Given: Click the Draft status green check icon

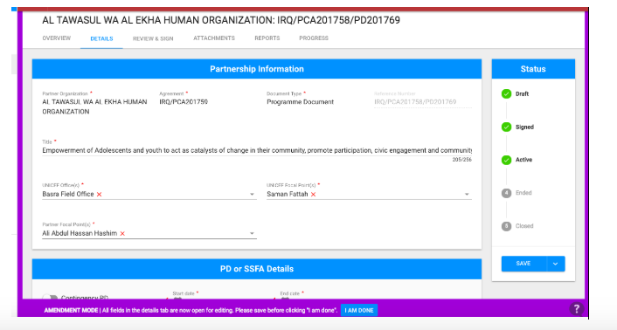Looking at the screenshot, I should point(506,94).
